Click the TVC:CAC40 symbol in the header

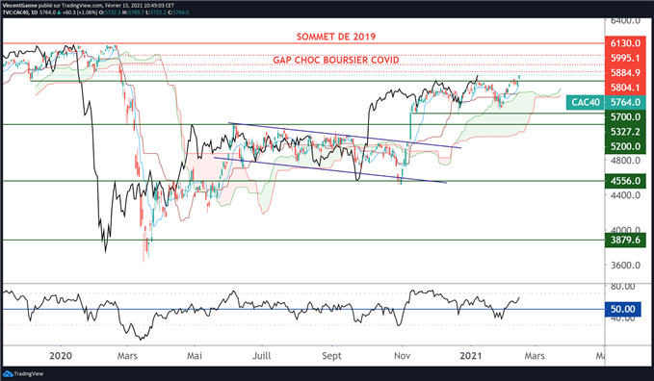click(14, 13)
